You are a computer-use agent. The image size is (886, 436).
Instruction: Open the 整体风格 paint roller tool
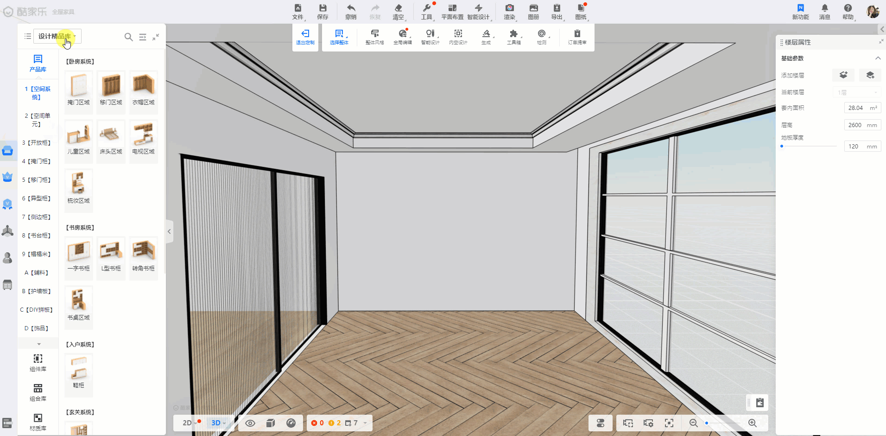pos(374,34)
